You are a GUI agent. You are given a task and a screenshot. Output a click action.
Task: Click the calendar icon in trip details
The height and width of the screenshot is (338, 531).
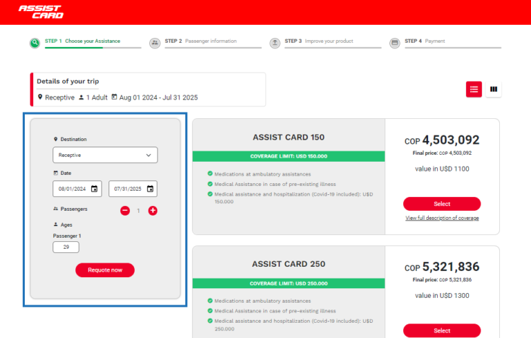coord(115,97)
